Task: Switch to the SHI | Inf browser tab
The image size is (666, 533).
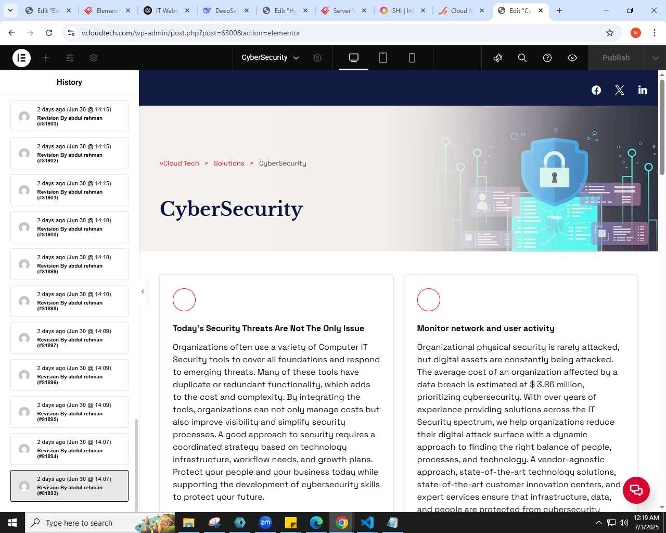Action: [403, 10]
